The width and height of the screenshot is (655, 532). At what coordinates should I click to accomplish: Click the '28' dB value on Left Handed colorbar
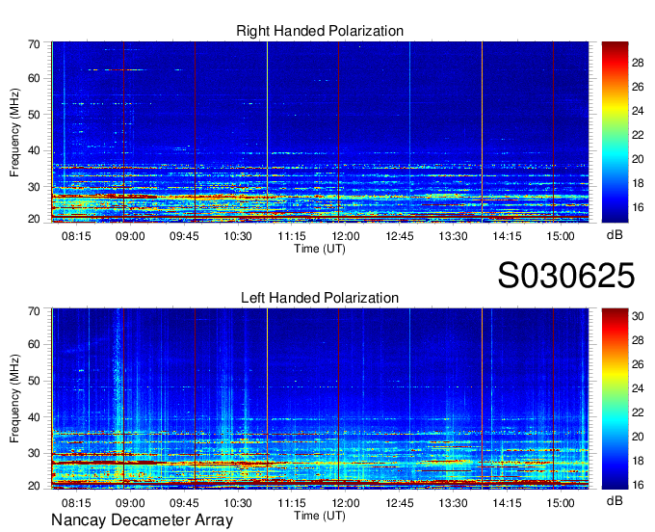[638, 340]
